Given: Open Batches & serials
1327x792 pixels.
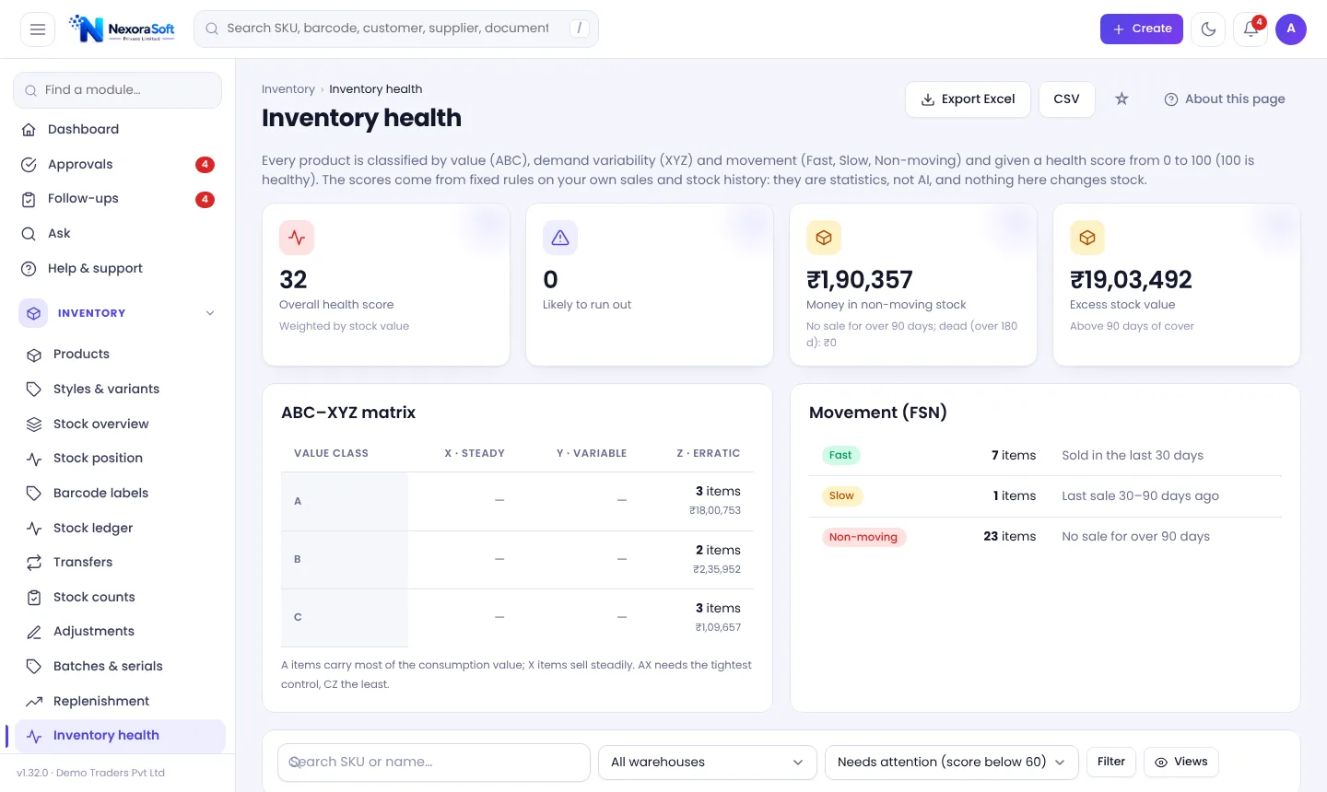Looking at the screenshot, I should point(122,667).
